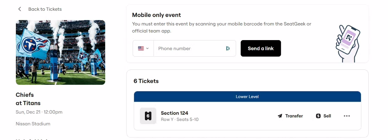
Task: Click the mobile barcode phone illustration
Action: 347,43
